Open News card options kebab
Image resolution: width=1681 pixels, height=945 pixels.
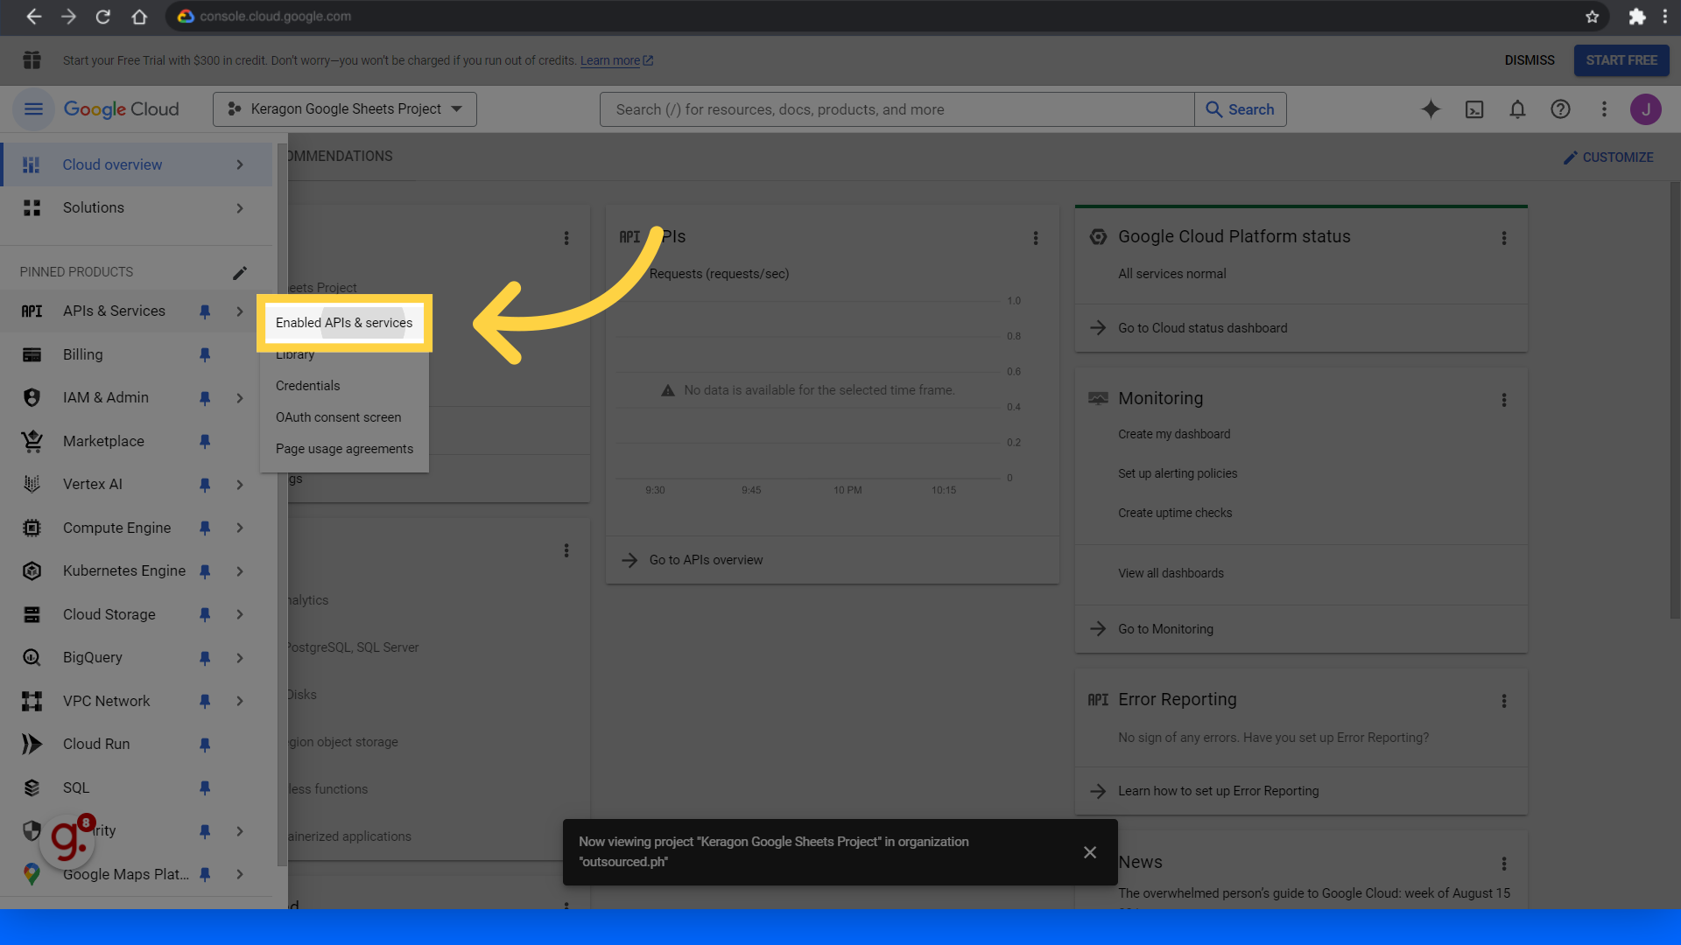tap(1504, 864)
